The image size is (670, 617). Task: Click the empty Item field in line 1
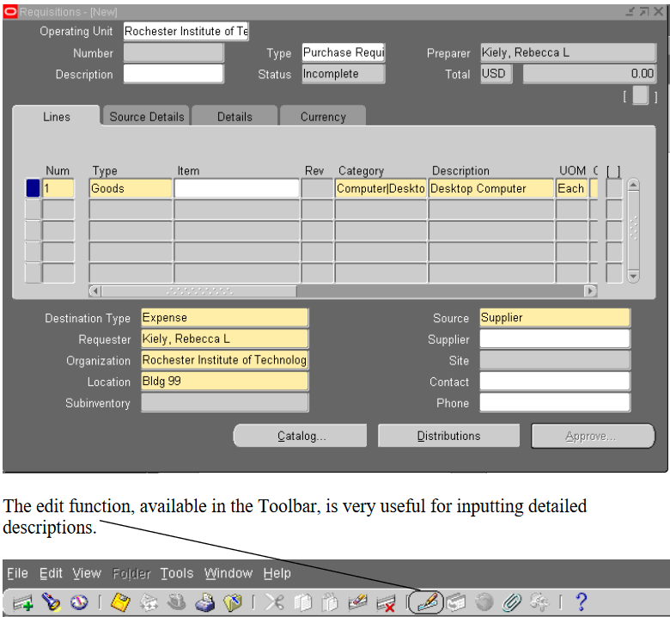[x=236, y=188]
